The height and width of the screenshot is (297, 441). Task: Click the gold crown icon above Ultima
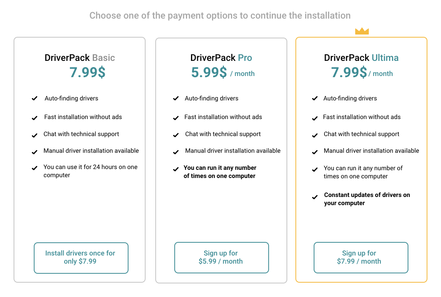pos(362,31)
